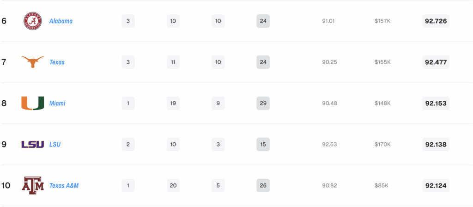The width and height of the screenshot is (473, 207).
Task: Click the Texas Longhorns logo
Action: (33, 62)
